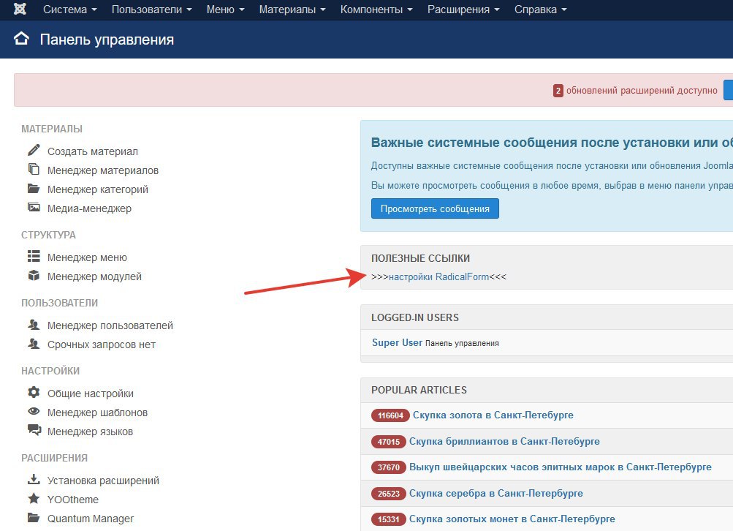Screen dimensions: 733x531
Task: Click folder icon for Менеджер категорий
Action: (x=34, y=189)
